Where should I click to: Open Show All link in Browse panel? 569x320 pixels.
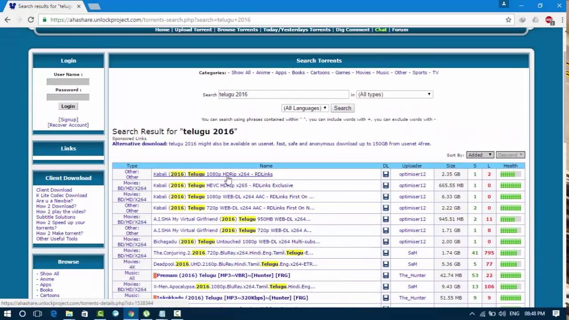coord(49,274)
